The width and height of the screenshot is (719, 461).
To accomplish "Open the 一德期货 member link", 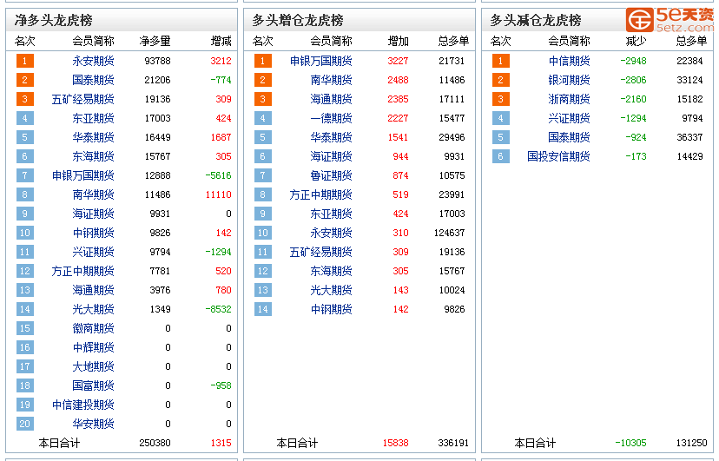I will click(x=331, y=118).
